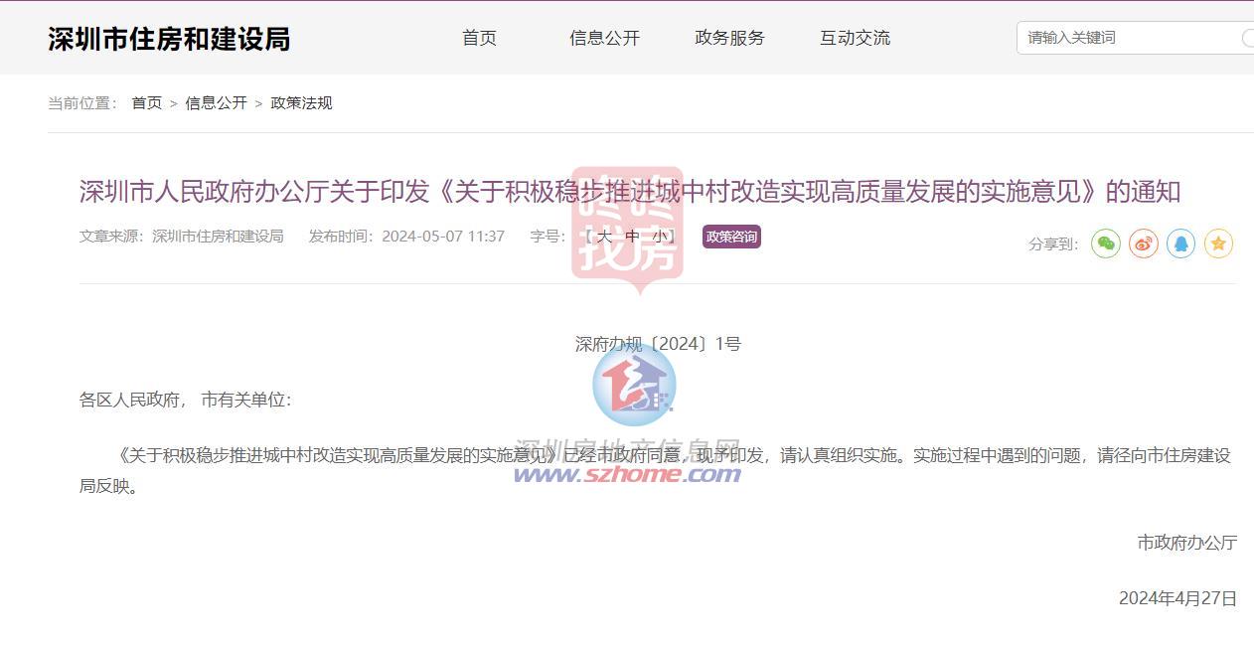Open 首页 in top navigation
1254x647 pixels.
pyautogui.click(x=479, y=38)
